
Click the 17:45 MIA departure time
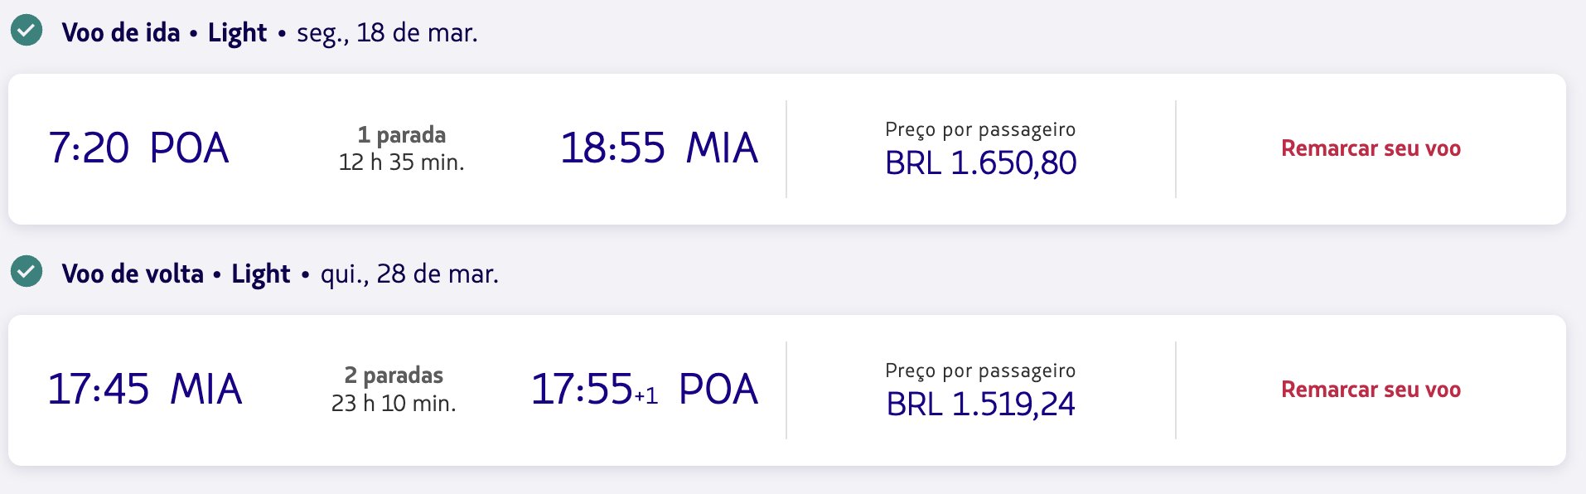click(145, 390)
